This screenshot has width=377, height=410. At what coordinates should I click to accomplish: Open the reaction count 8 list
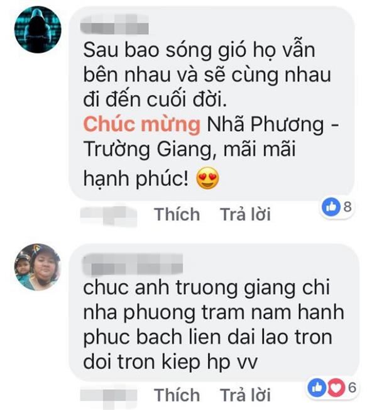347,207
